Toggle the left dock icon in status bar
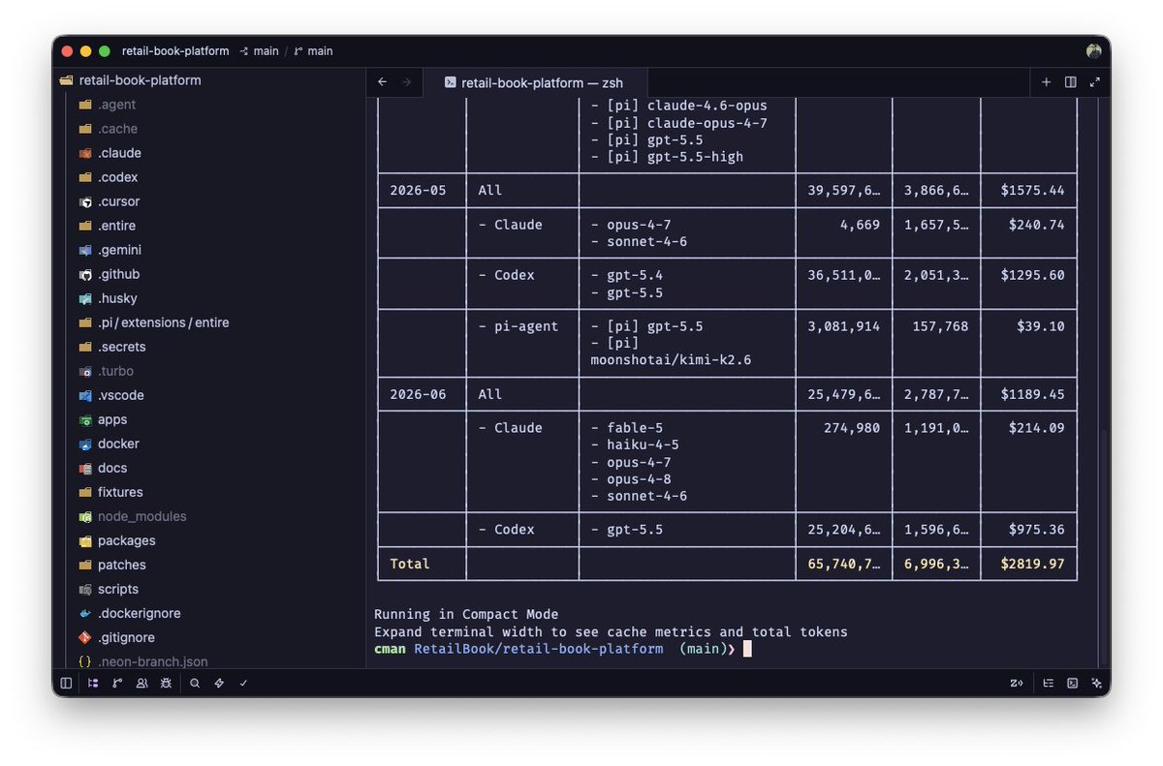This screenshot has height=766, width=1163. [66, 683]
